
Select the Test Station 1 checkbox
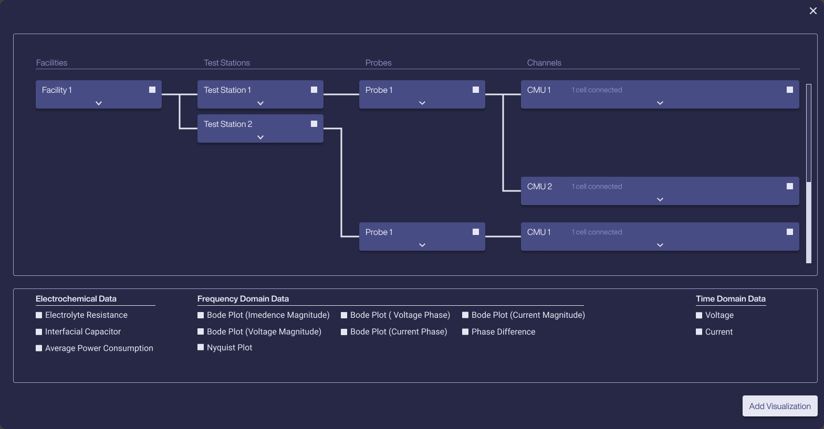314,90
